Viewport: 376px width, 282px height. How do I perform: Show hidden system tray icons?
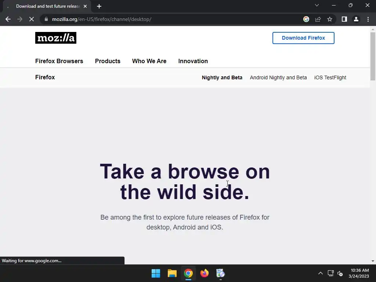point(320,273)
